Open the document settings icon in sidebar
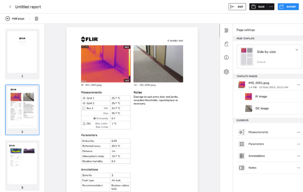This screenshot has height=192, width=303. [226, 44]
